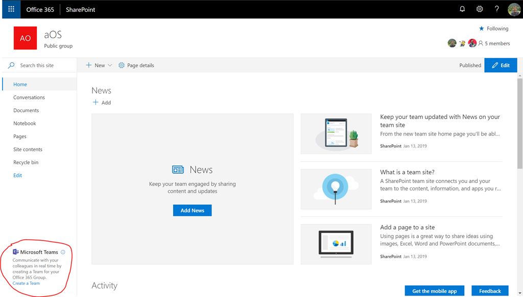
Task: Click the monitor chart news thumbnail
Action: [336, 244]
